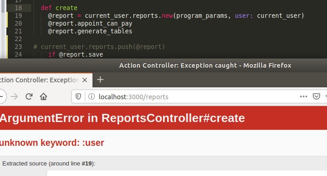Screen dimensions: 327x176
Task: Open a new Firefox tab
Action: pos(100,80)
